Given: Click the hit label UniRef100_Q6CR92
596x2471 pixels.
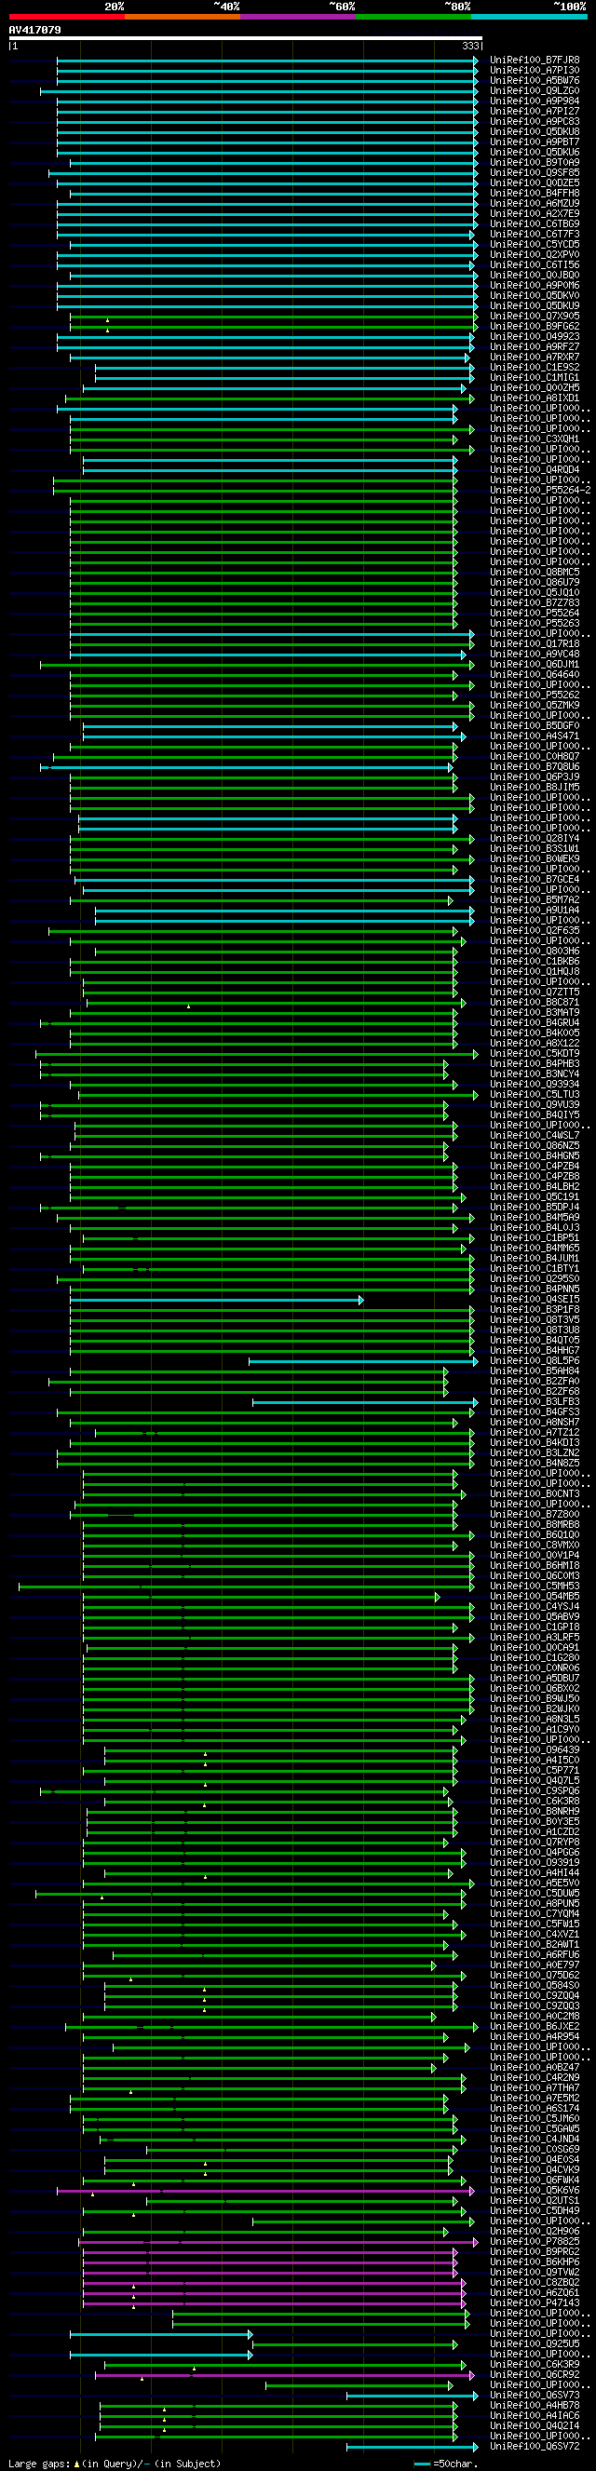Looking at the screenshot, I should click(x=535, y=2374).
